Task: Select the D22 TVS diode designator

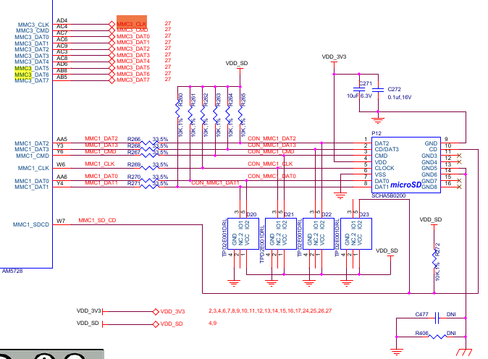Action: 327,214
